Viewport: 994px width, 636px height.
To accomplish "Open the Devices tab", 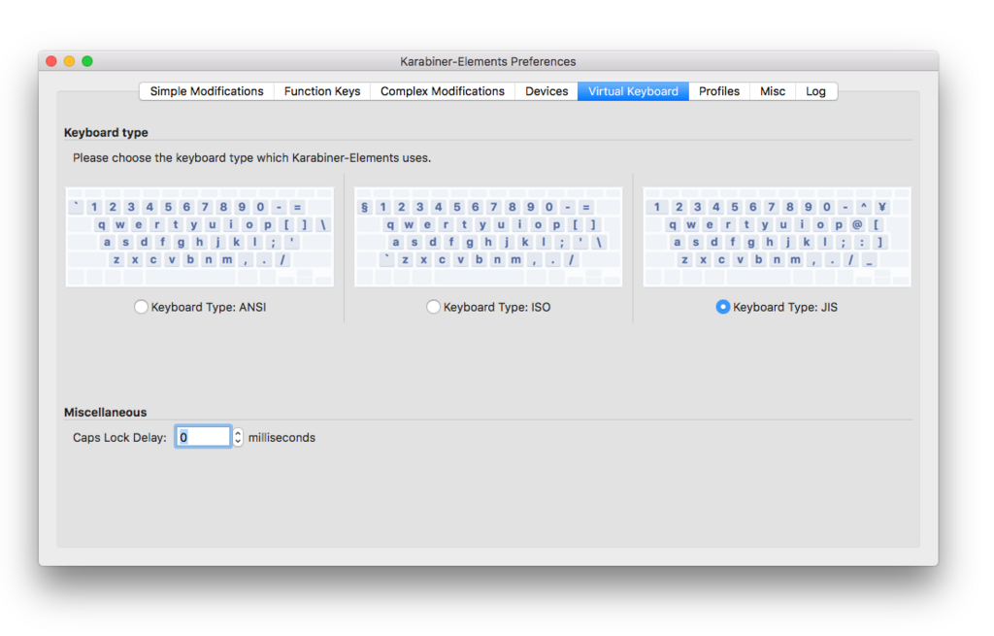I will (547, 91).
